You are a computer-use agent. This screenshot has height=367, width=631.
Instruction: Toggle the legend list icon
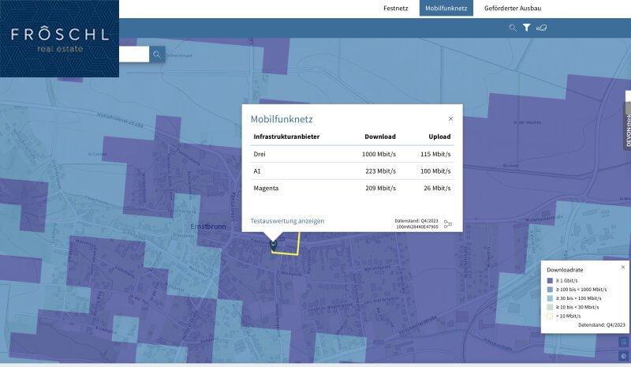(x=623, y=342)
